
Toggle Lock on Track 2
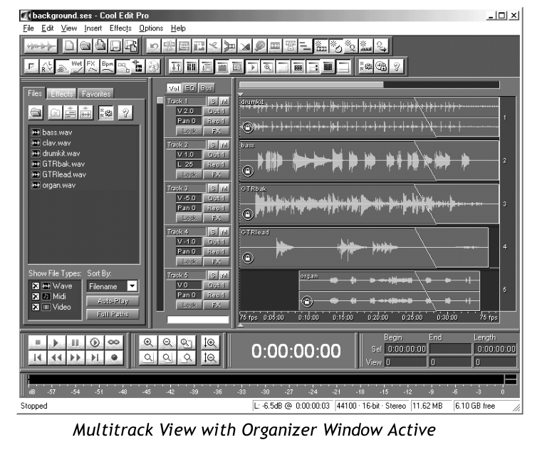189,175
